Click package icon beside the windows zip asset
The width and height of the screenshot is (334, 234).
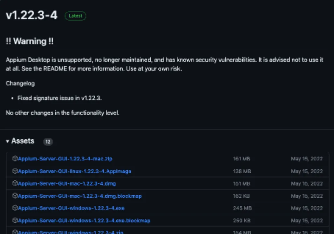point(15,232)
